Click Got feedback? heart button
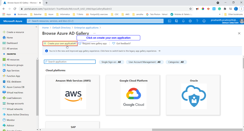Image resolution: width=244 pixels, height=131 pixels. click(121, 43)
